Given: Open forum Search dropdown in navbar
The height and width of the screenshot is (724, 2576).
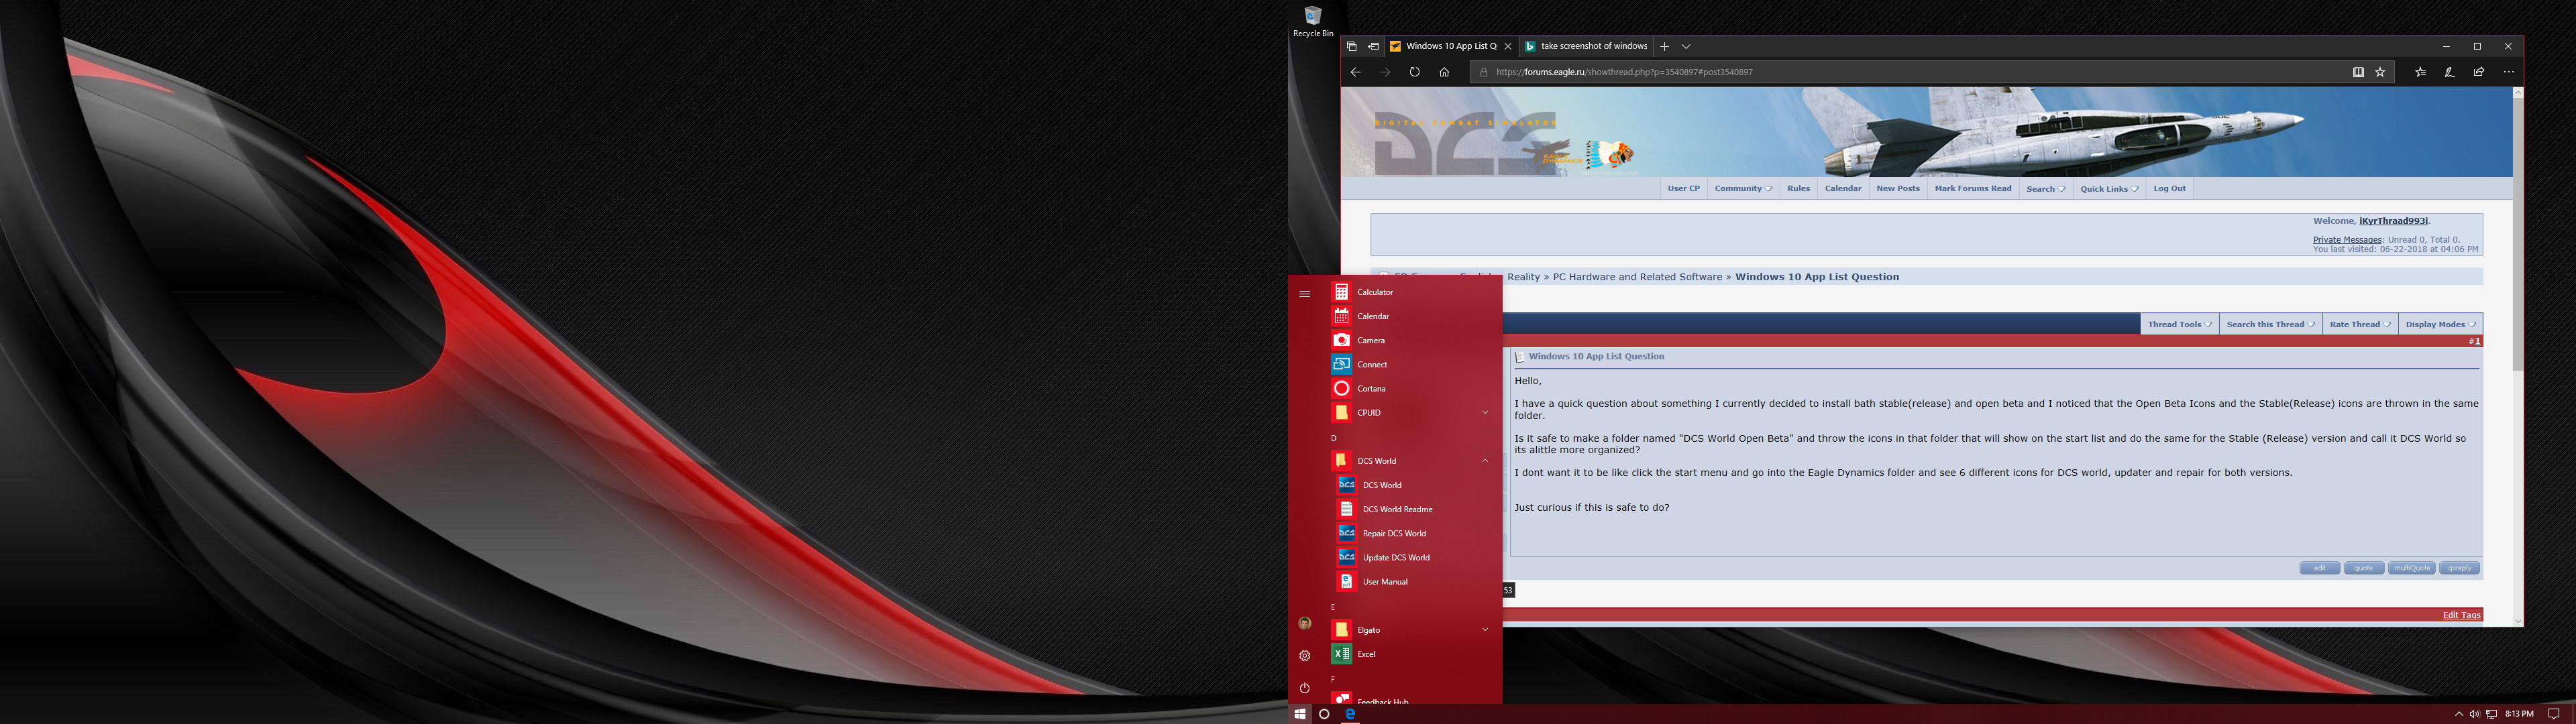Looking at the screenshot, I should tap(2045, 188).
